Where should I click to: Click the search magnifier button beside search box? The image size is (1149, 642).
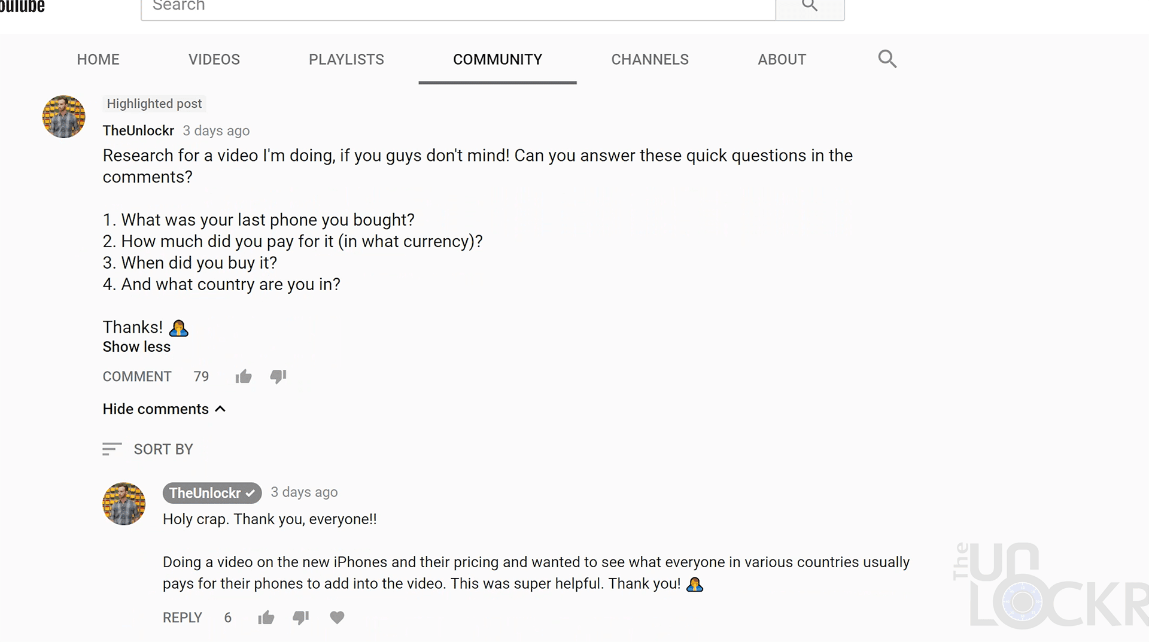810,7
